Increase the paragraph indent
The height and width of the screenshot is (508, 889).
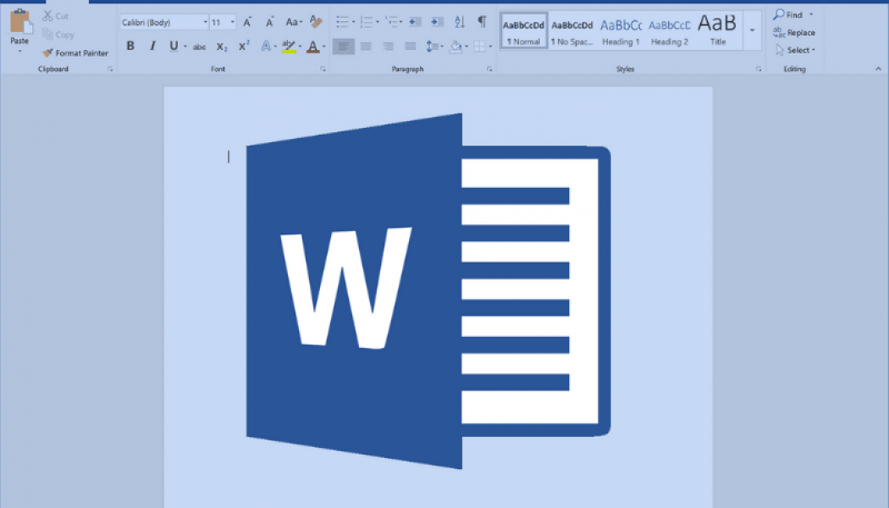(437, 21)
